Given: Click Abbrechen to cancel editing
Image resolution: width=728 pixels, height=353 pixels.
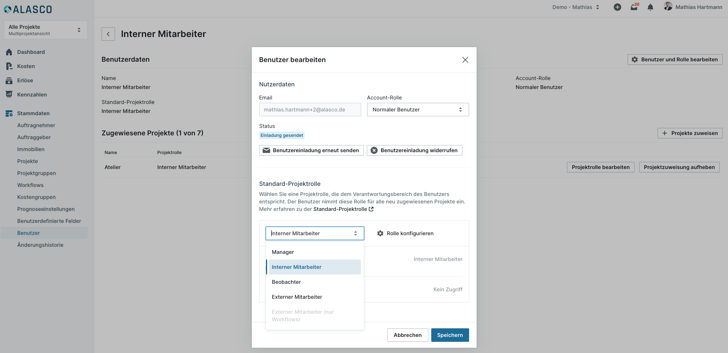Looking at the screenshot, I should [x=407, y=335].
